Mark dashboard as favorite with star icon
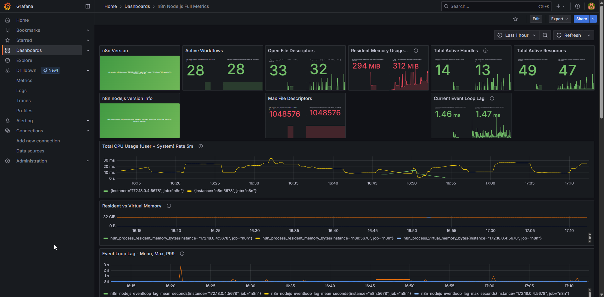This screenshot has width=604, height=297. point(515,19)
